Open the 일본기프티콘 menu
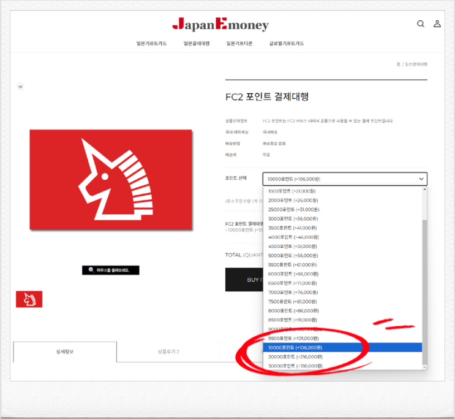Screen dimensions: 455x419 pos(239,44)
